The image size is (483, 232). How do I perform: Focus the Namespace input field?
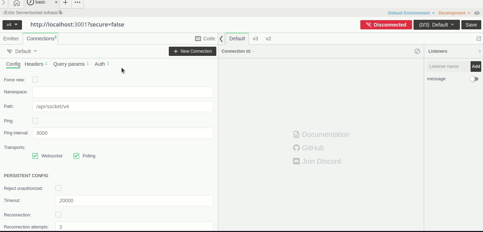123,92
